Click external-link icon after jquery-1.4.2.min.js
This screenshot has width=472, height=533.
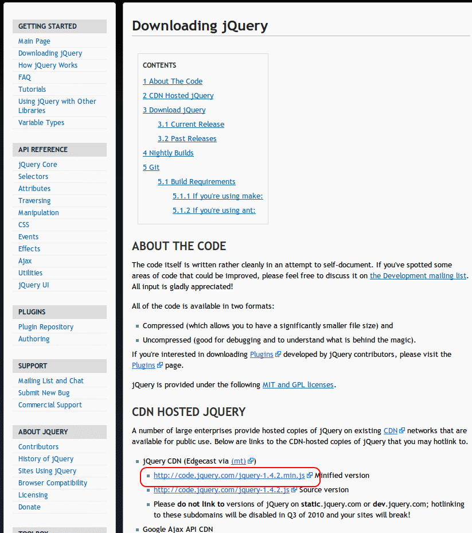(310, 475)
